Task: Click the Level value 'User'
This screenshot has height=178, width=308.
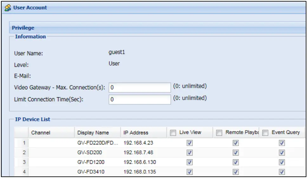Action: pyautogui.click(x=114, y=64)
